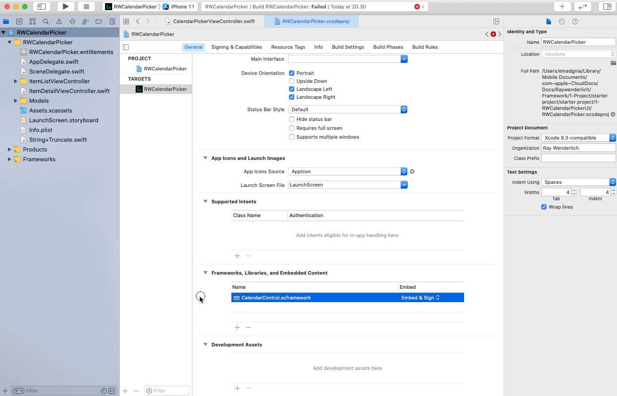Open App Icons Source dropdown
The width and height of the screenshot is (617, 396).
[348, 171]
